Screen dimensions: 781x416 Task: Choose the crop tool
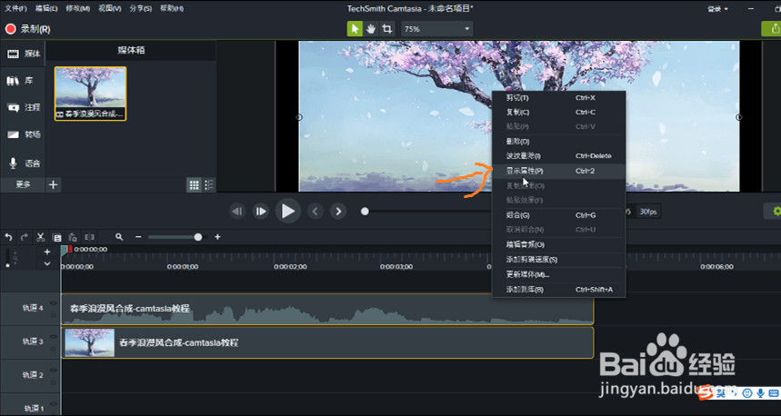coord(386,29)
